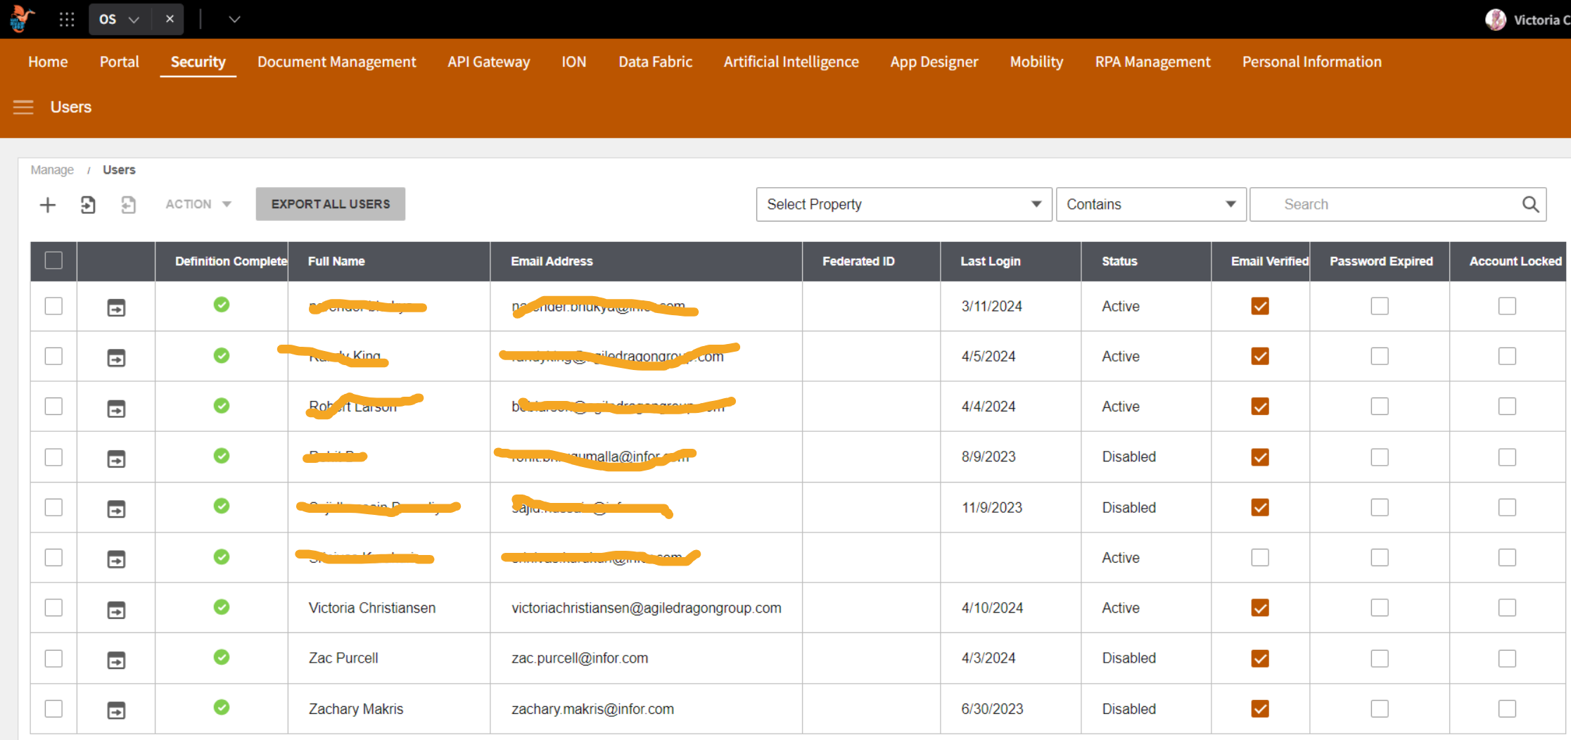Open the ACTION dropdown
The image size is (1571, 740).
click(198, 204)
